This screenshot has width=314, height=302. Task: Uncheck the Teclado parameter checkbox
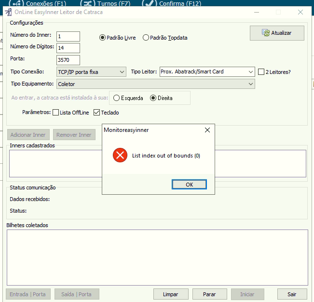tap(96, 113)
